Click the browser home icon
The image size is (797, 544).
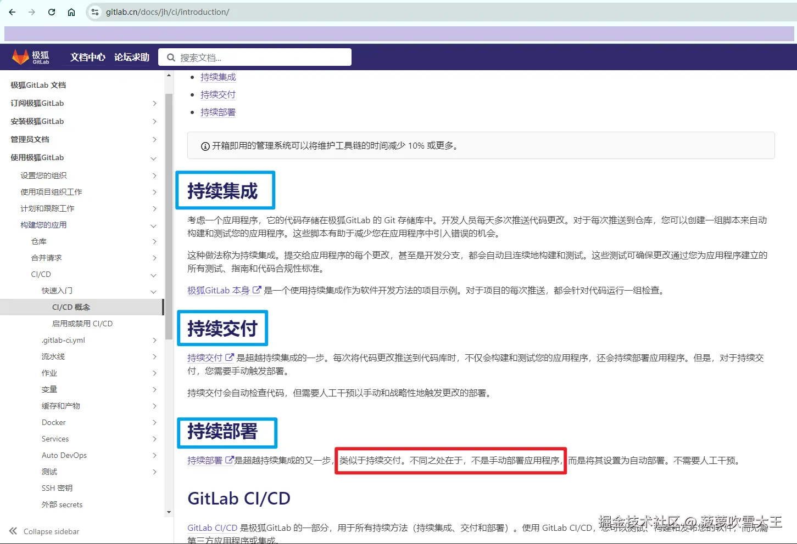tap(71, 12)
